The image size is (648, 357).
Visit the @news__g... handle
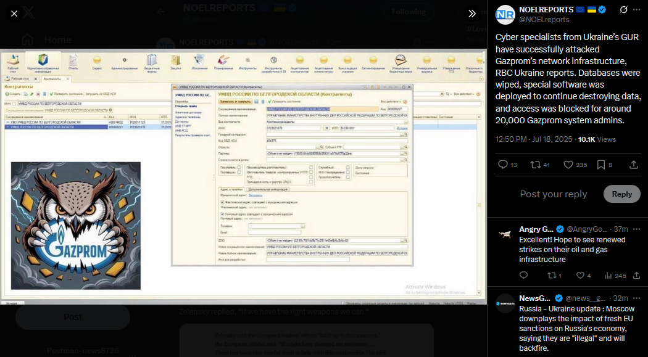click(586, 298)
